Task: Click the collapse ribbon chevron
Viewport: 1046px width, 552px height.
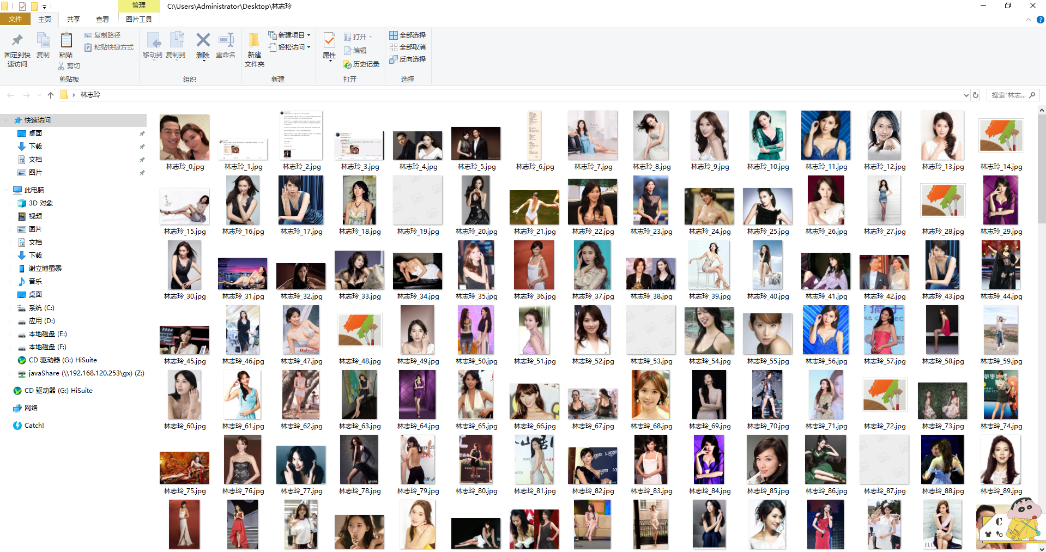Action: coord(1029,20)
